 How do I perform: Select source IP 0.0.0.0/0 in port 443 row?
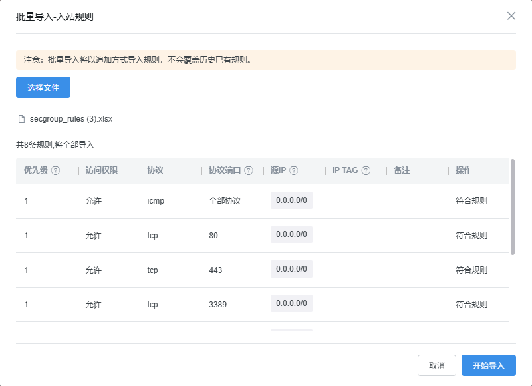[x=291, y=269]
